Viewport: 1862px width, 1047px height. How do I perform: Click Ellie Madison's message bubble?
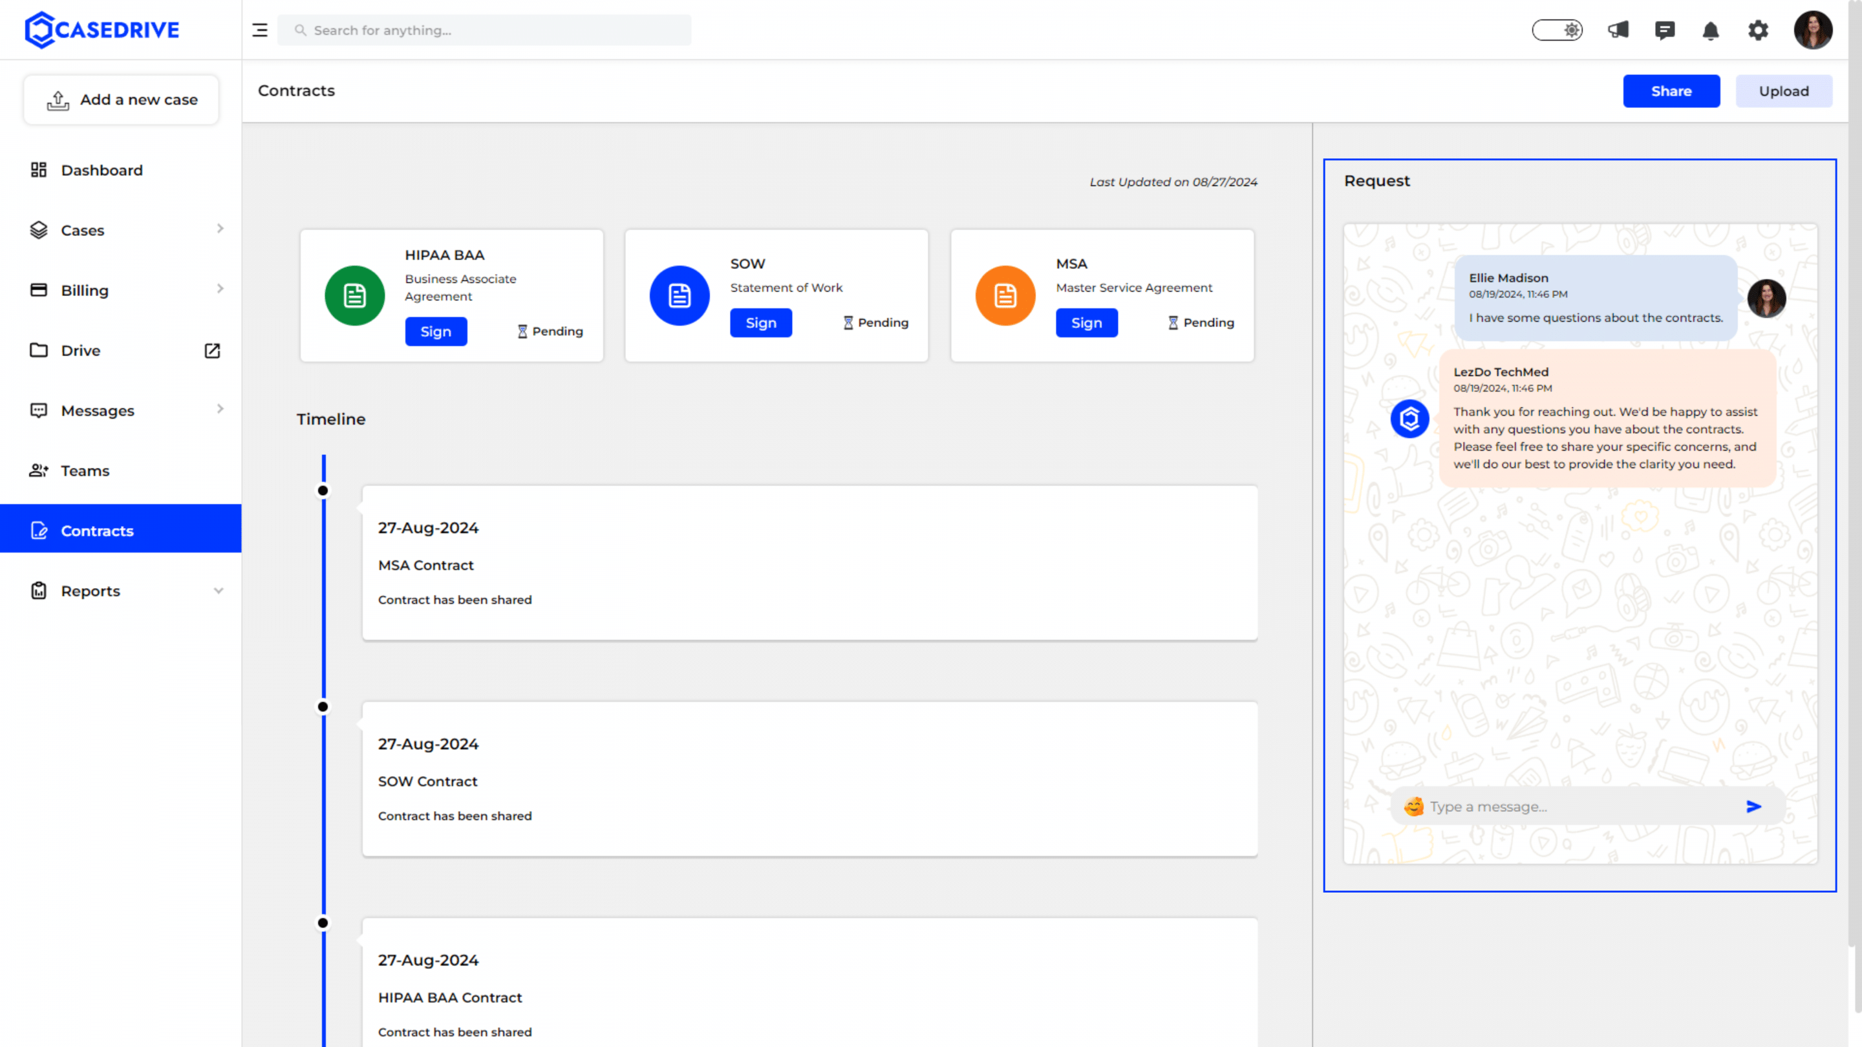(x=1595, y=298)
